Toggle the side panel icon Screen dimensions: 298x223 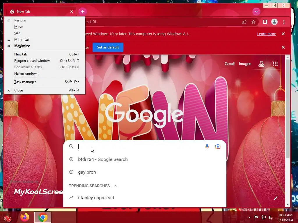pos(265,22)
